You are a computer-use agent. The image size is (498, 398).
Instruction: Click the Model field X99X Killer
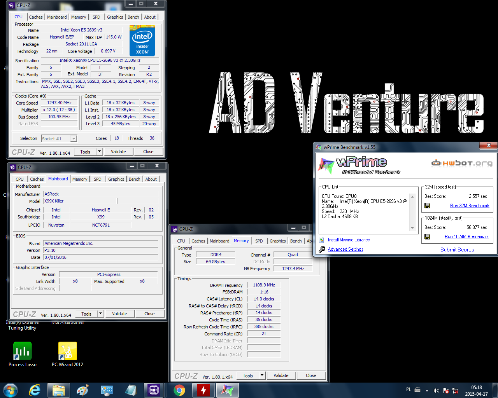click(x=80, y=201)
